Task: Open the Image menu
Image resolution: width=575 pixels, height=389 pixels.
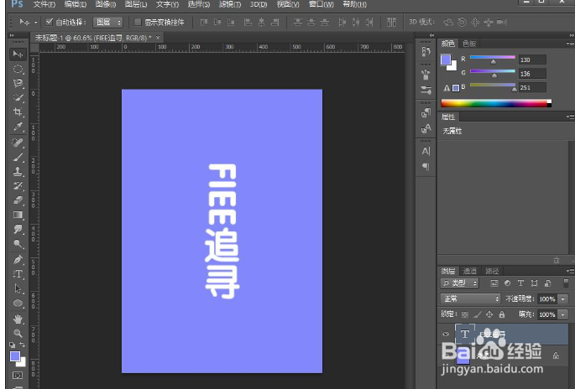Action: coord(106,4)
